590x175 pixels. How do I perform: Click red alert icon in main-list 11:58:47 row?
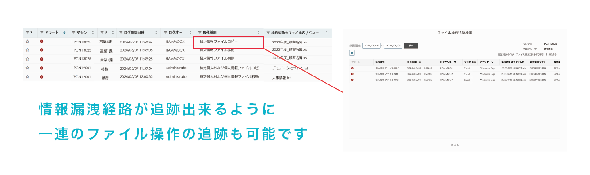[x=42, y=41]
